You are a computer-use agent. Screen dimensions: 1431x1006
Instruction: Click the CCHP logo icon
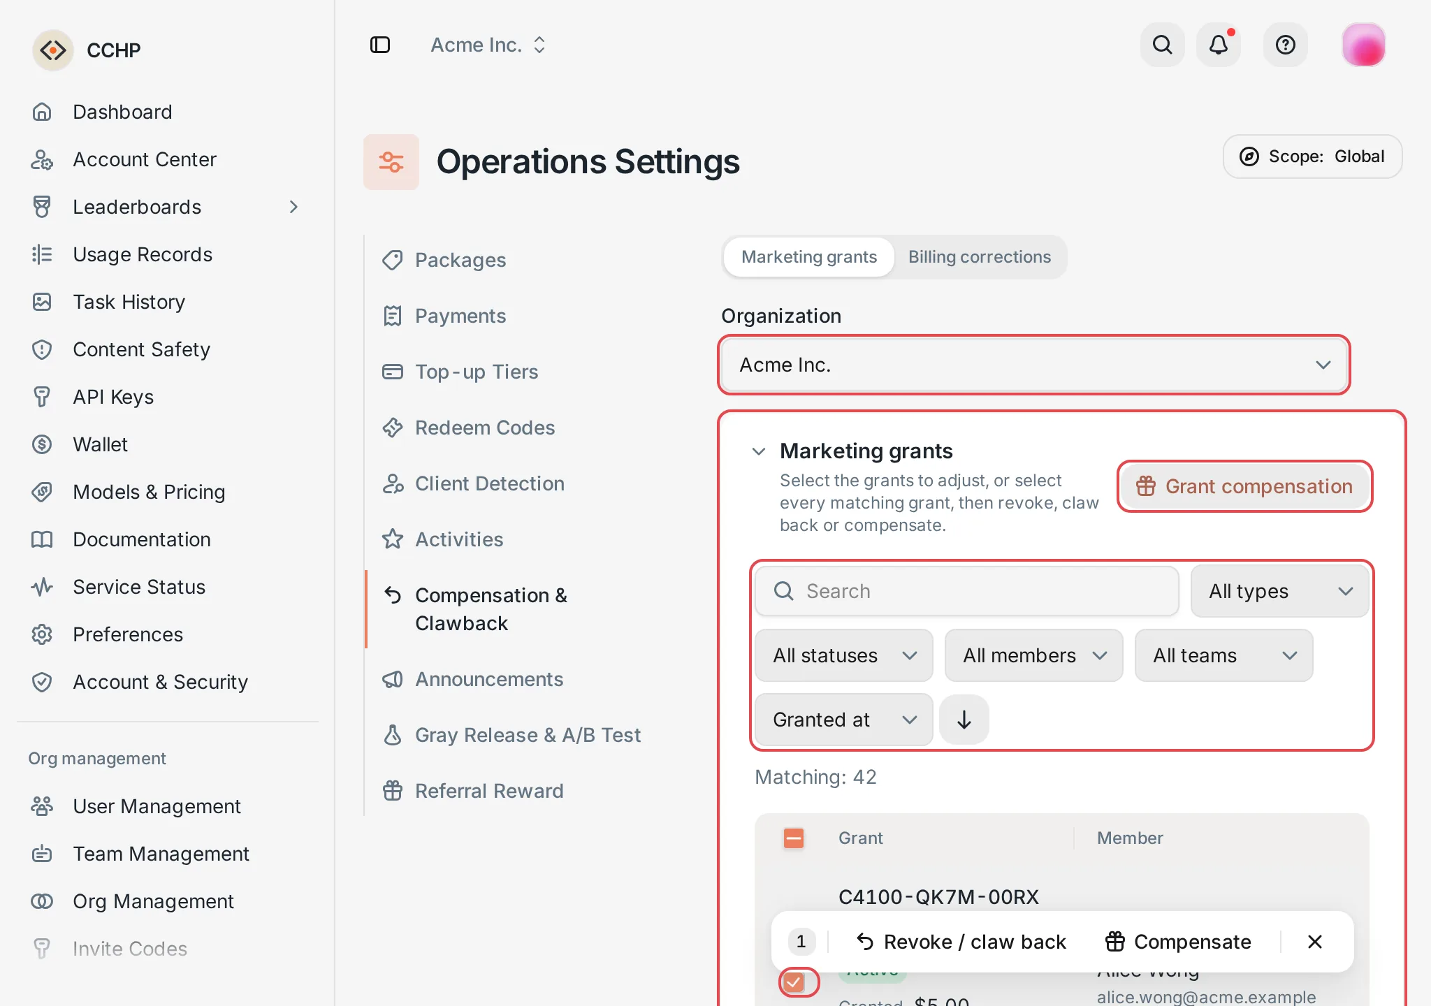pos(53,50)
